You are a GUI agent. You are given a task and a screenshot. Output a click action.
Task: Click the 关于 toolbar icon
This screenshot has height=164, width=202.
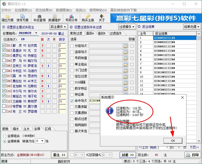pyautogui.click(x=102, y=18)
